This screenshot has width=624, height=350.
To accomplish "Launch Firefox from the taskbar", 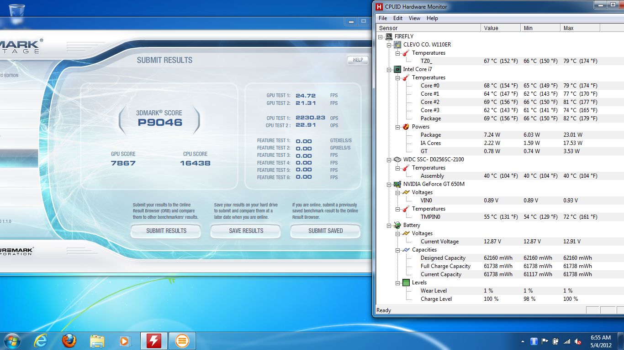I will click(69, 341).
